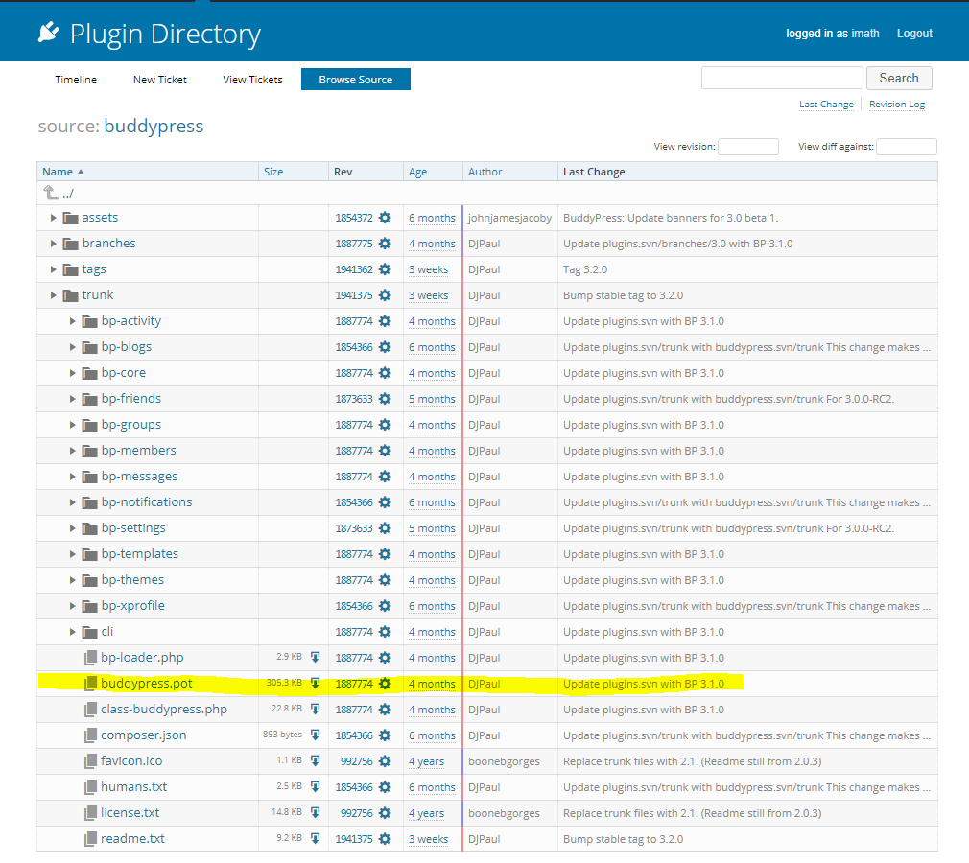Open changeset gear icon for assets row
Viewport: 969px width, 863px height.
click(385, 218)
